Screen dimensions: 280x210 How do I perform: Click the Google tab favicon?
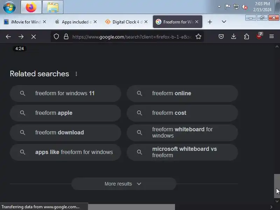pyautogui.click(x=159, y=22)
